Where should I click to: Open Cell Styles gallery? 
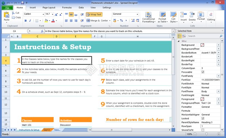(173, 17)
